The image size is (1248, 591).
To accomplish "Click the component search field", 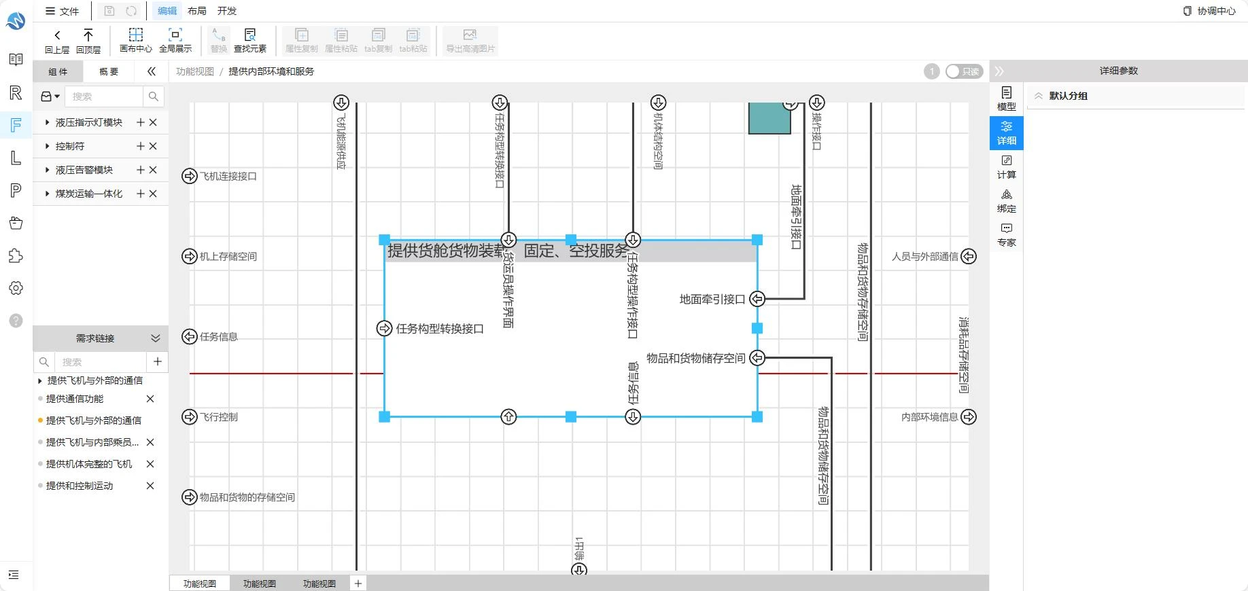I will tap(104, 96).
